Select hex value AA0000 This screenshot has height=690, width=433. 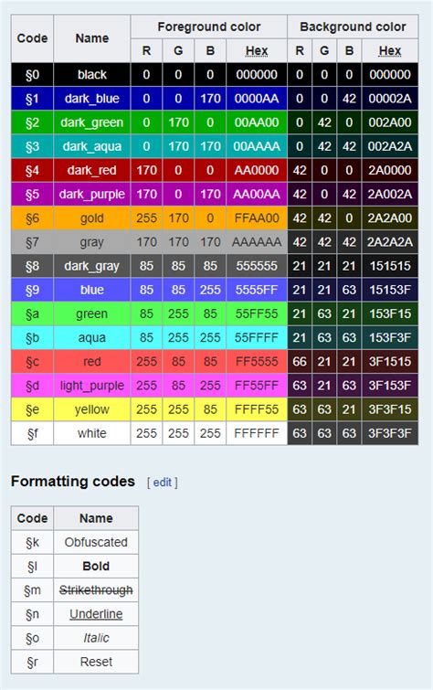pyautogui.click(x=257, y=170)
